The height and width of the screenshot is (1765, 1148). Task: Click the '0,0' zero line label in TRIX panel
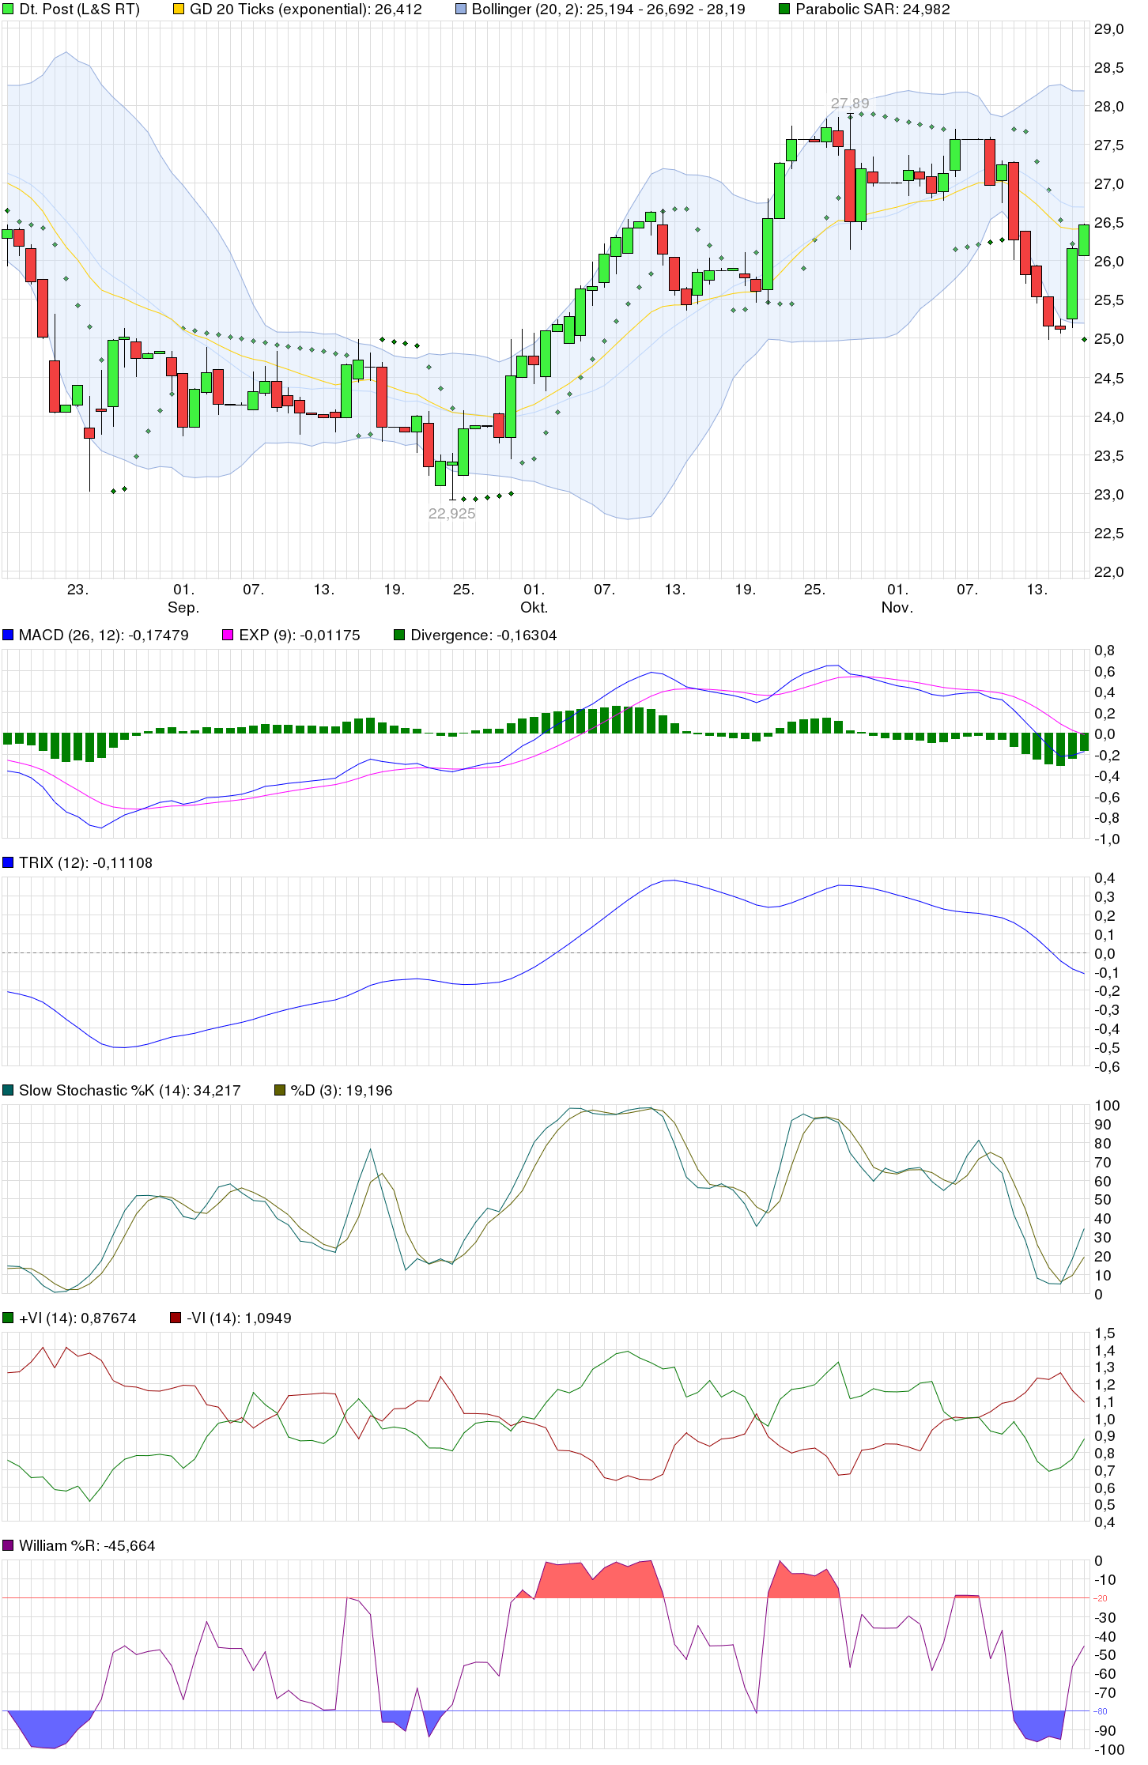(1105, 954)
